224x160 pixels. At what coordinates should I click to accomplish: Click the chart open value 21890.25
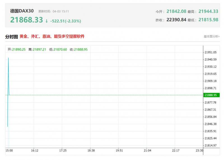coord(19,50)
